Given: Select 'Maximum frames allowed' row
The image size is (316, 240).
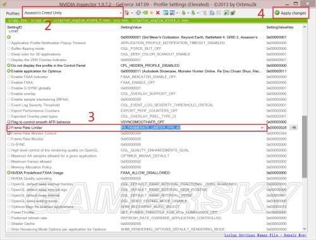Looking at the screenshot, I should [154, 161].
